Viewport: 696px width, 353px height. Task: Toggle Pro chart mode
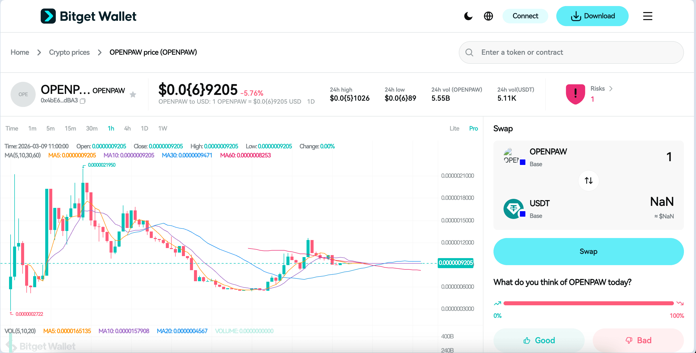(473, 129)
